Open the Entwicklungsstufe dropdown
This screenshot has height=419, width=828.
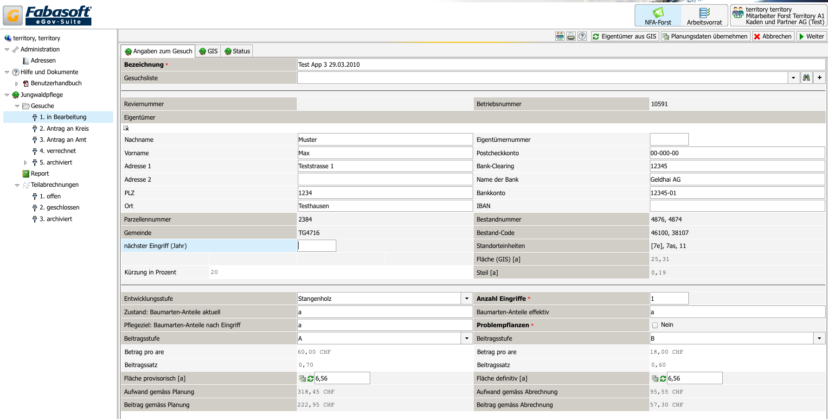(467, 298)
